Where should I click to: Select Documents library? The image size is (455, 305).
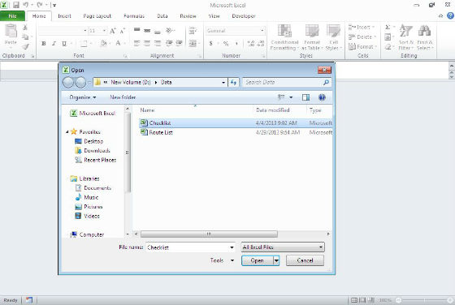[x=93, y=188]
